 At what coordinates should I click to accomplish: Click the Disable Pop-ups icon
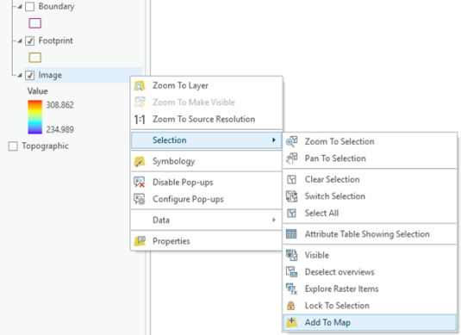click(x=140, y=183)
